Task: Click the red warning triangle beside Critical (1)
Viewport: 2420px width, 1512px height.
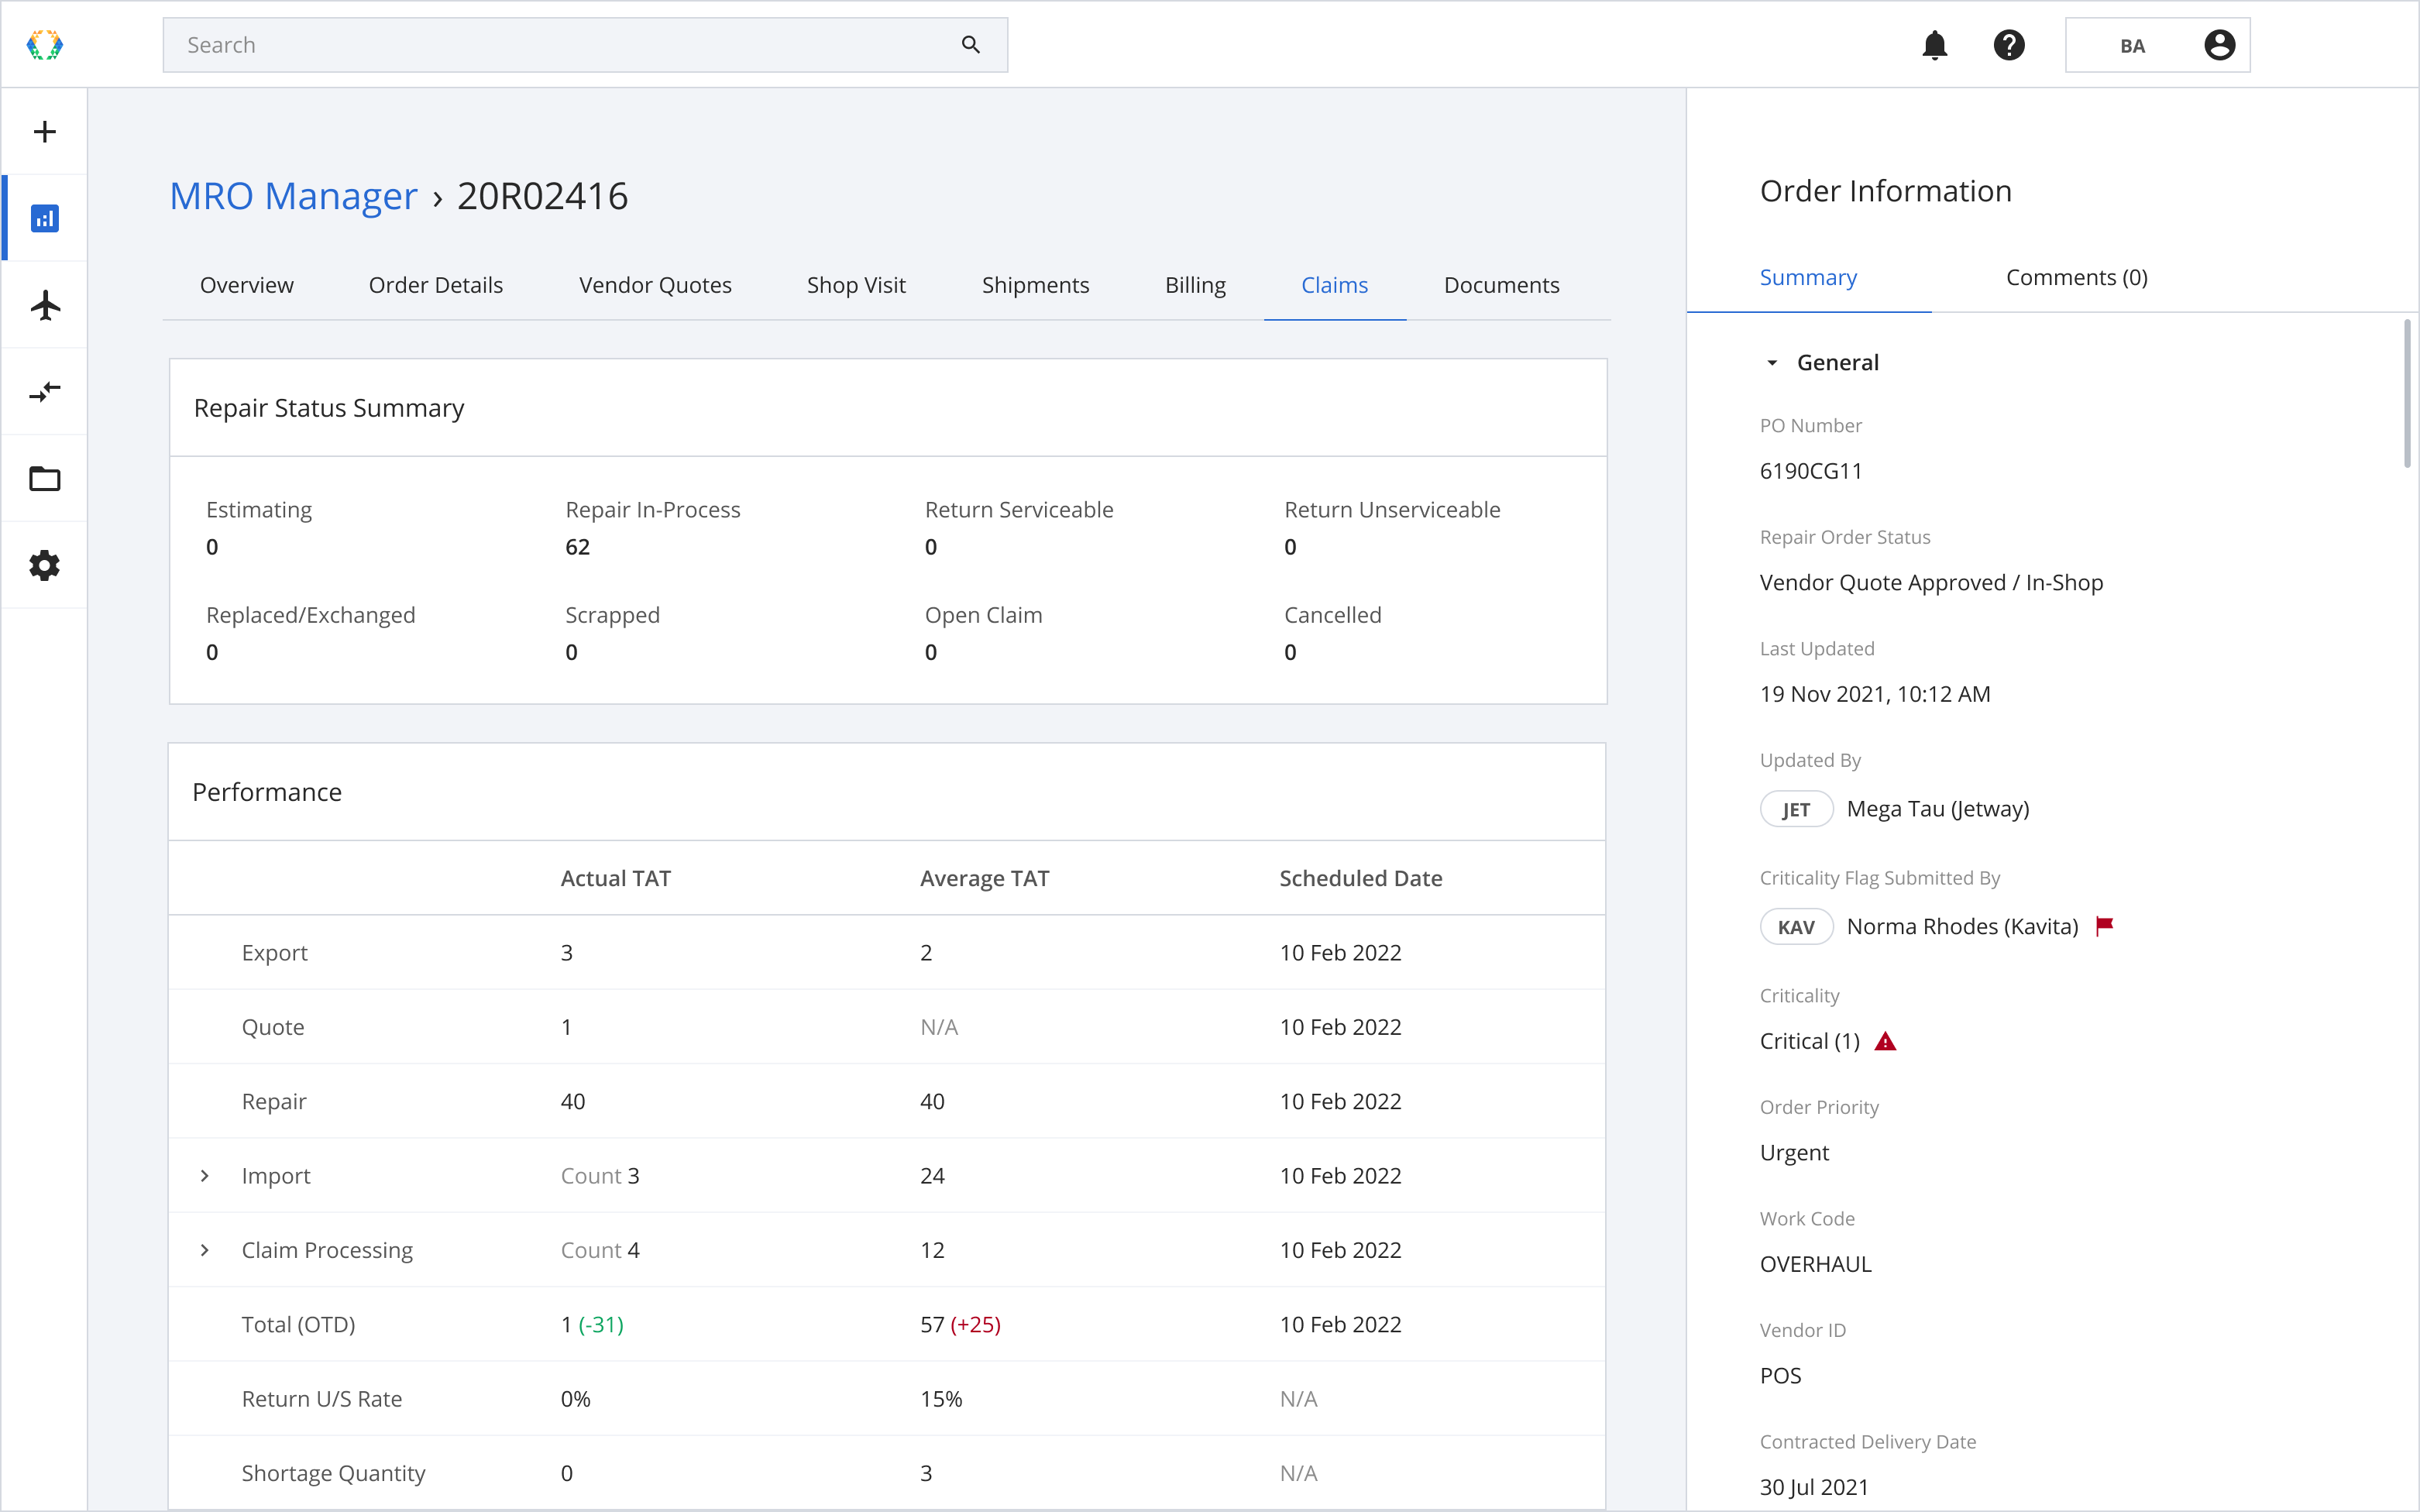Action: pos(1885,1041)
